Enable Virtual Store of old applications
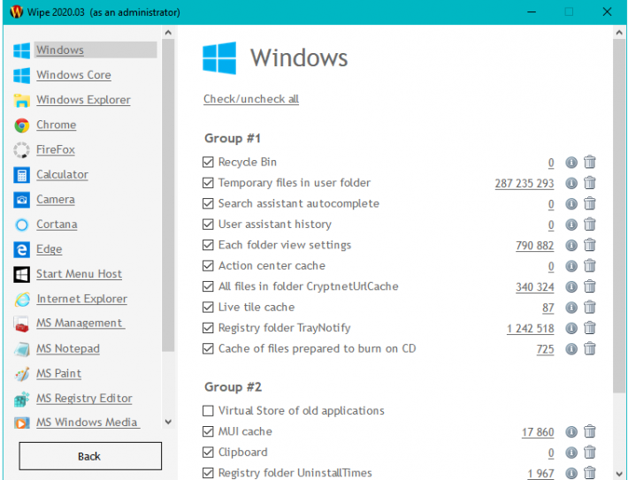The height and width of the screenshot is (480, 628). (x=208, y=411)
